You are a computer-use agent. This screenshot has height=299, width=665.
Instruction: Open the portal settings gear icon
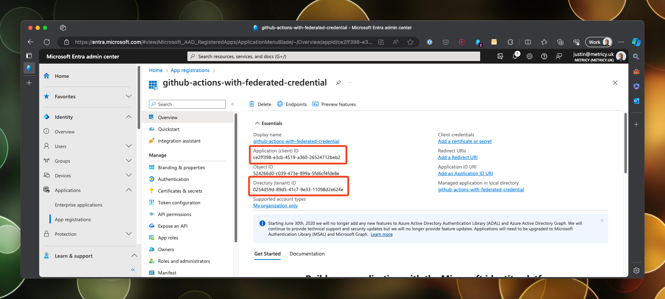(530, 56)
